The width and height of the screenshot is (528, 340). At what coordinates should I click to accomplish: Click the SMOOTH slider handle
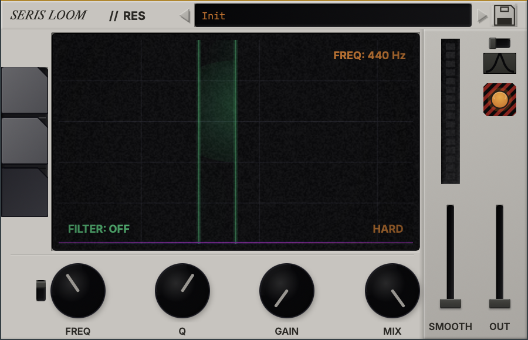(451, 303)
